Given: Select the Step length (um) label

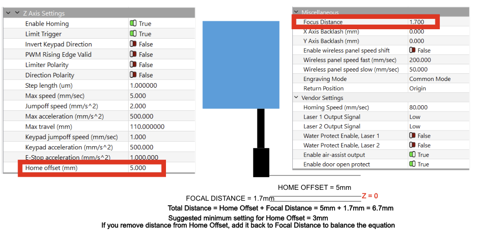Looking at the screenshot, I should click(x=49, y=85).
